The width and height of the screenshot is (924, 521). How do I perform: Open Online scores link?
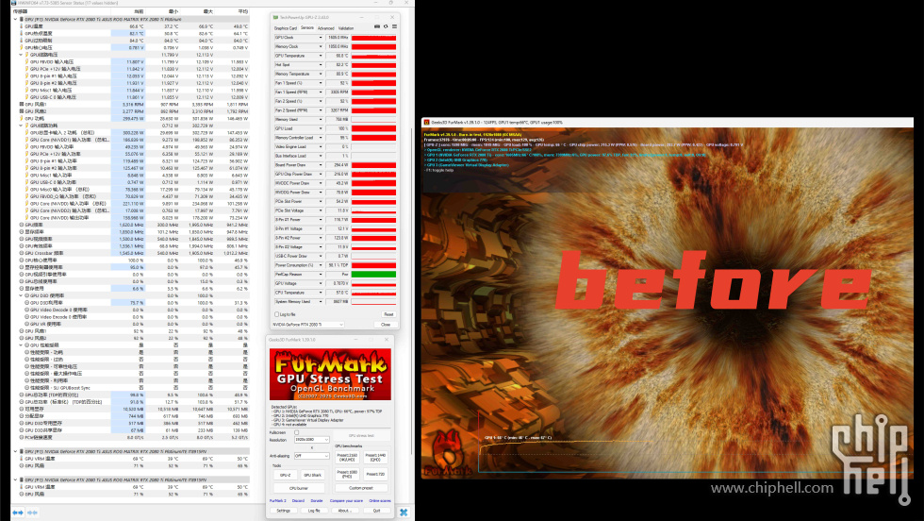coord(380,501)
